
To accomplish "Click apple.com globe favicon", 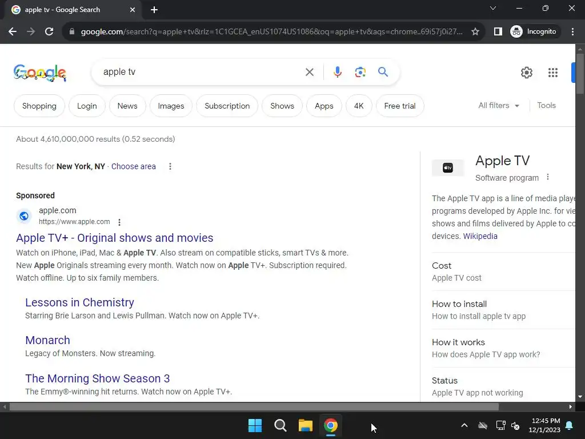I will click(24, 216).
